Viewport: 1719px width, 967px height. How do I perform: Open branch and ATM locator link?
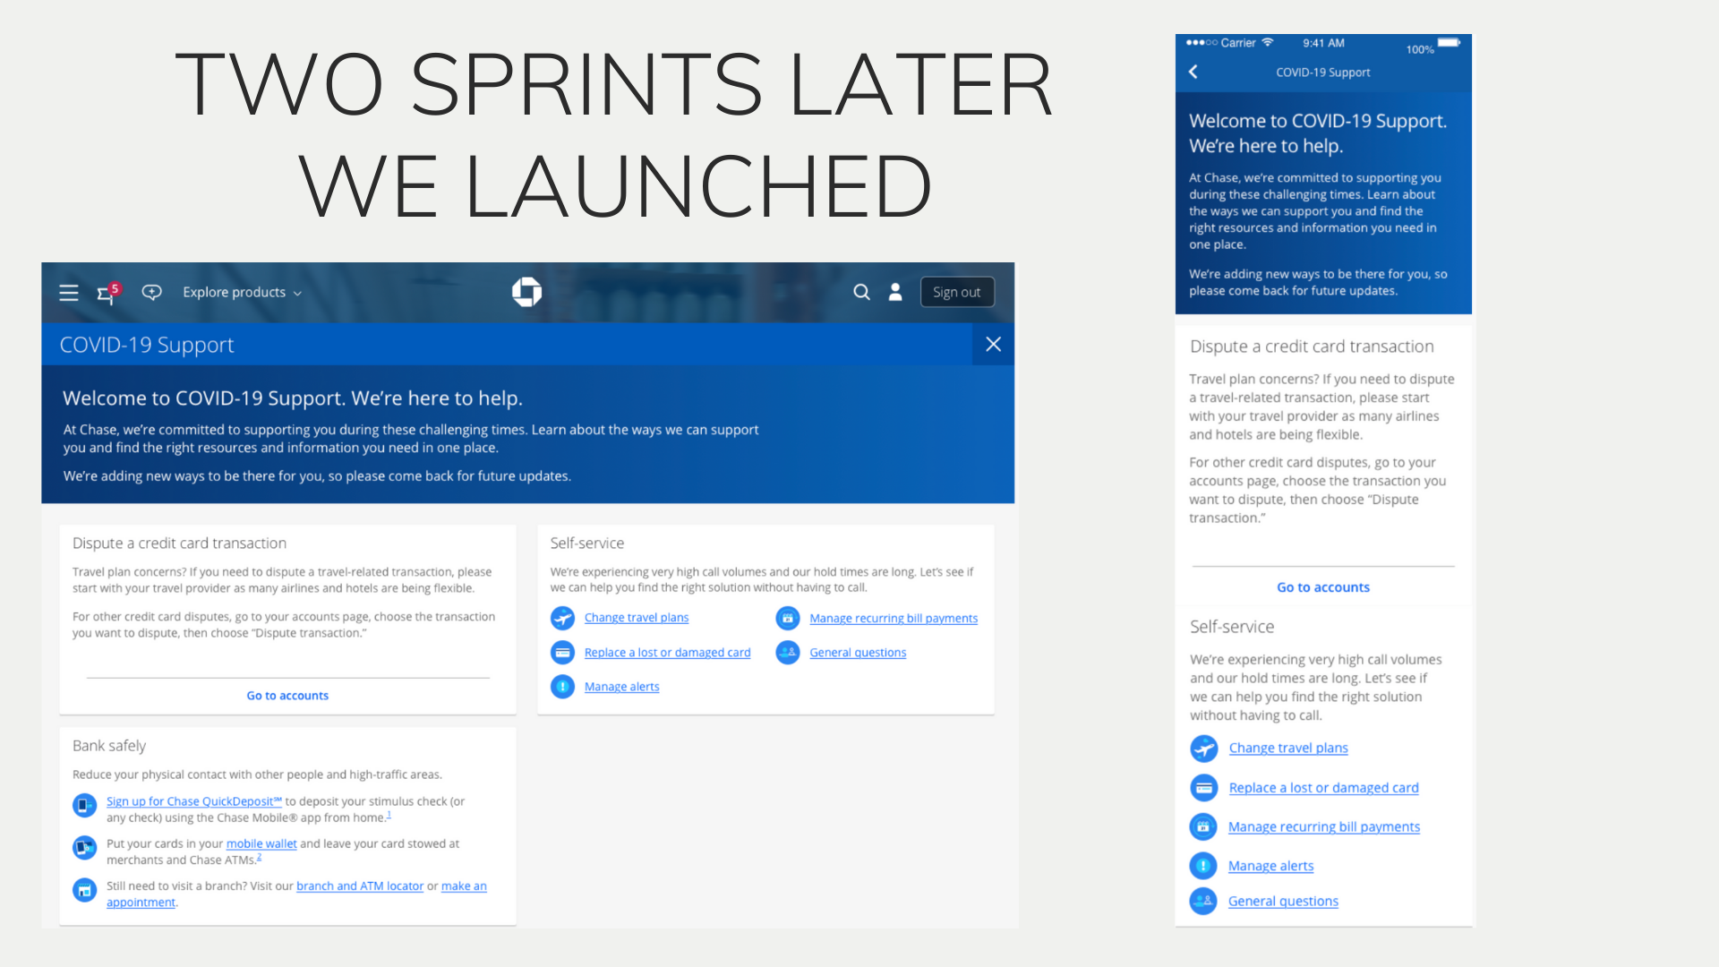coord(360,886)
